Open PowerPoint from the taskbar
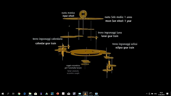Viewport: 171px width, 96px height. (x=58, y=94)
